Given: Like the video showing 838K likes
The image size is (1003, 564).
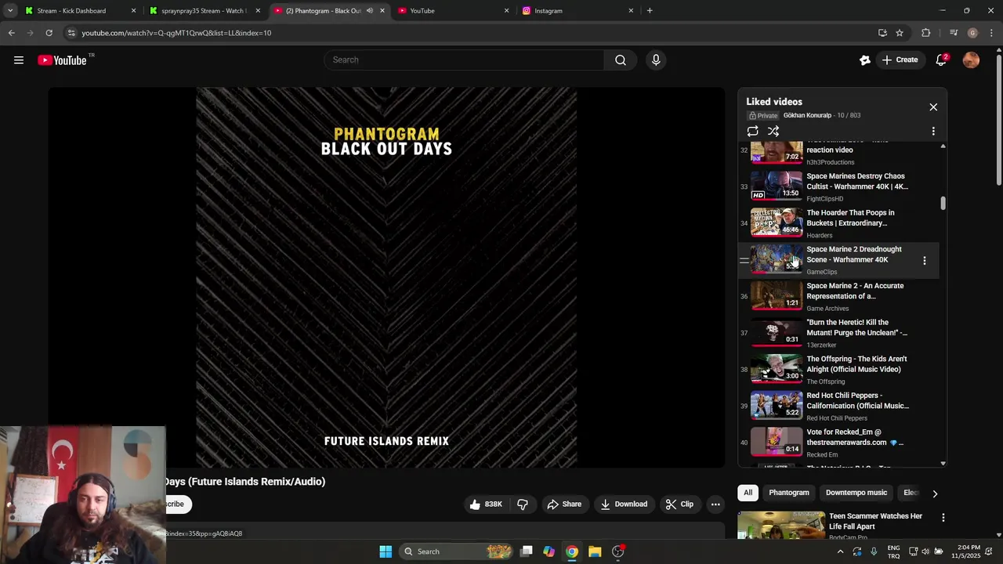Looking at the screenshot, I should pos(485,504).
